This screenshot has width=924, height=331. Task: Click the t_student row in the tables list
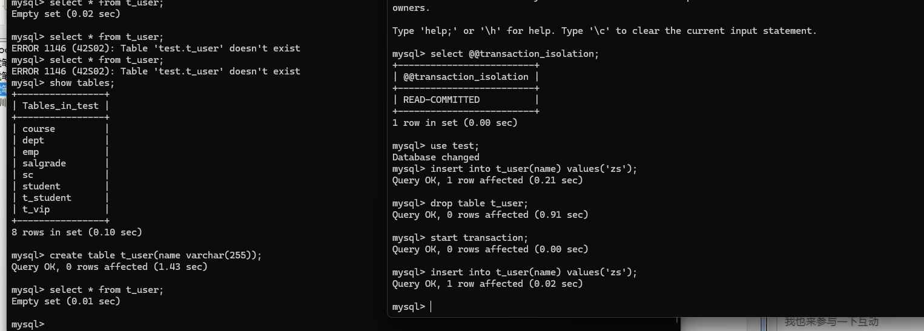(x=47, y=198)
